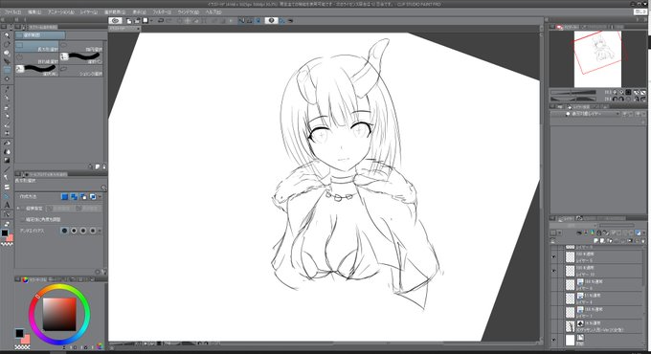Select the rectangular Selection area tool in toolbox
651x354 pixels.
coord(7,70)
